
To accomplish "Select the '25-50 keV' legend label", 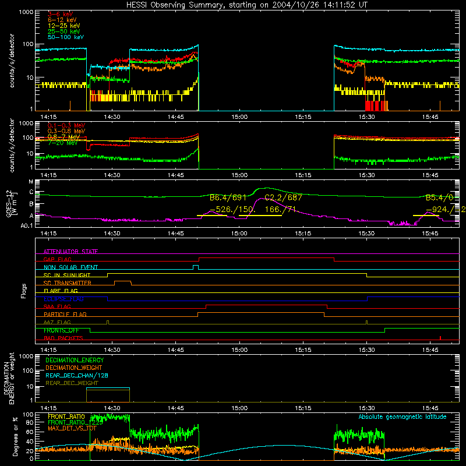I will pos(64,31).
